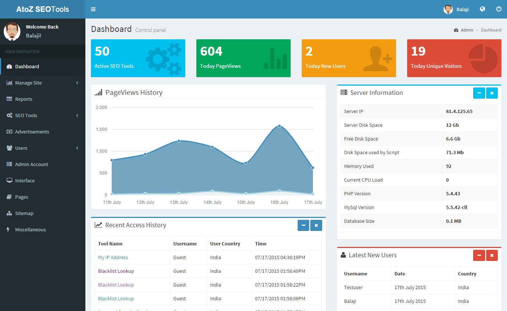This screenshot has width=507, height=311.
Task: Open the Admin Account section
Action: coord(32,164)
